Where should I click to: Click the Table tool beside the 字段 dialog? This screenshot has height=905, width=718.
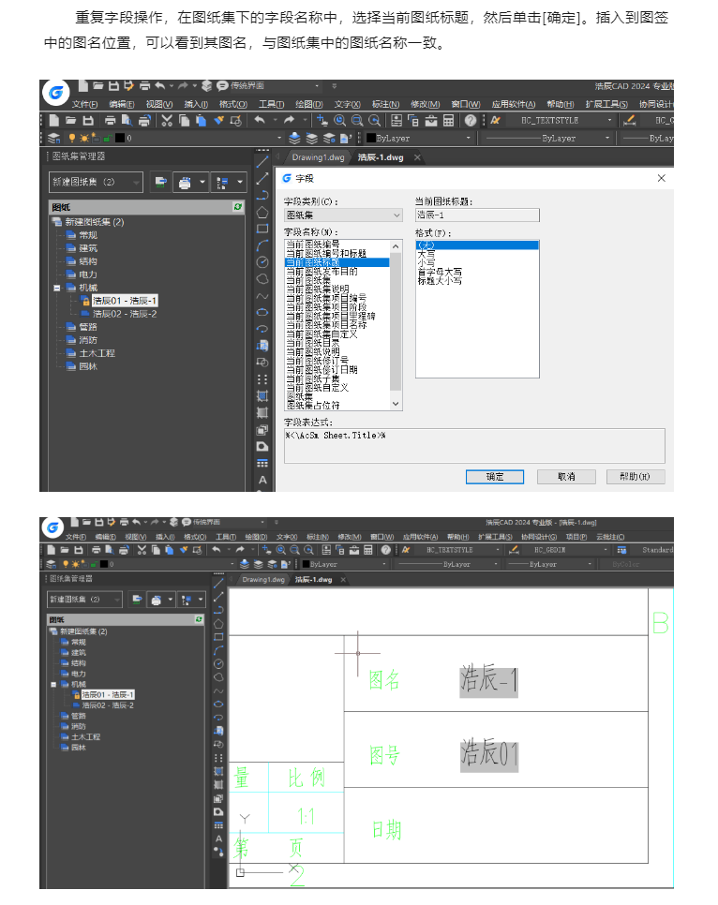click(x=262, y=463)
